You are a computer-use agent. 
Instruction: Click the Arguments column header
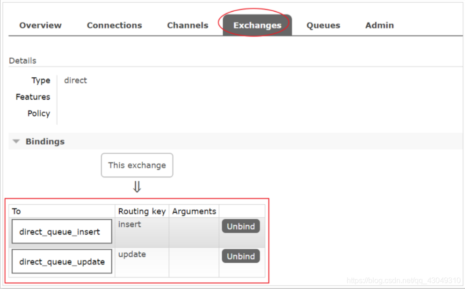tap(194, 211)
